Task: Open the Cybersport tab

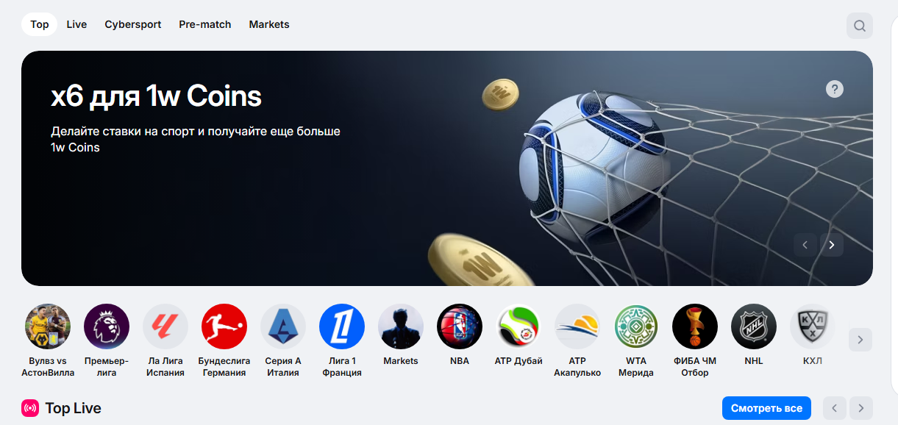Action: (x=133, y=24)
